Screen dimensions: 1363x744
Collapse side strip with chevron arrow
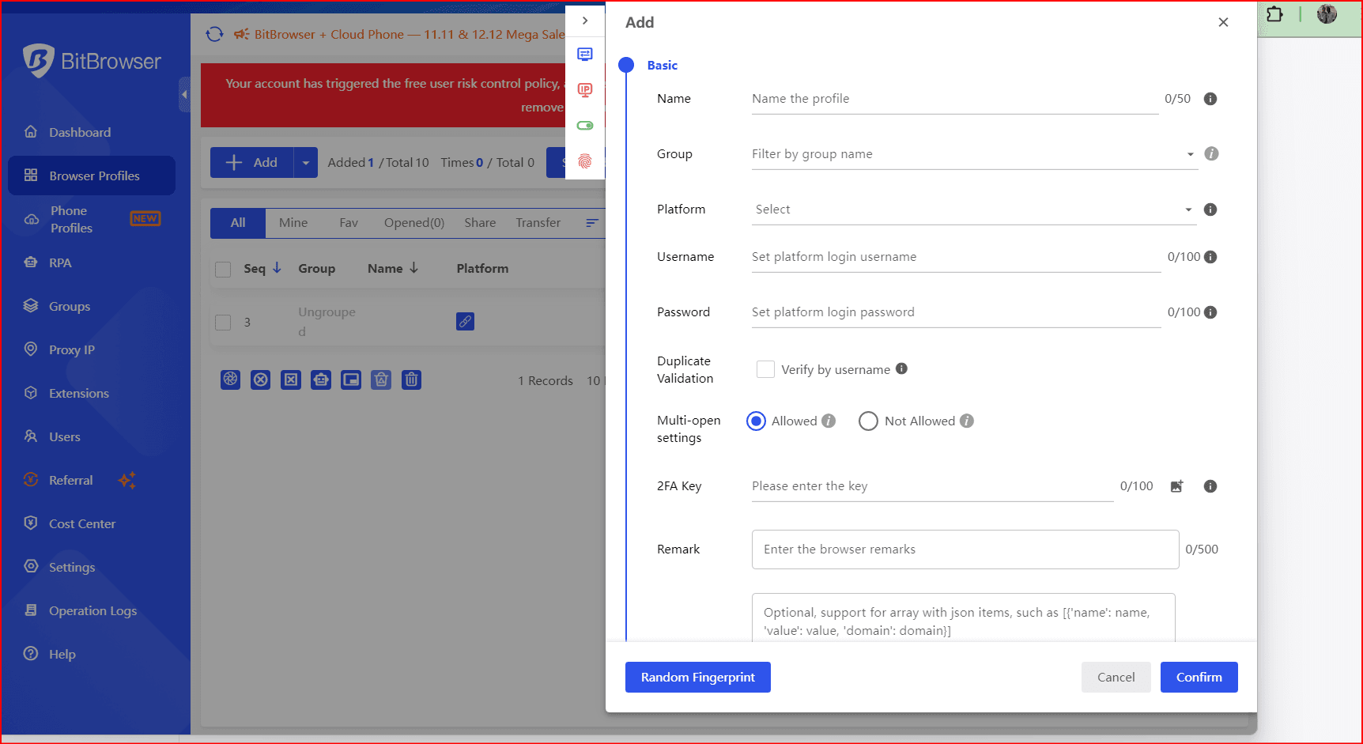tap(585, 21)
